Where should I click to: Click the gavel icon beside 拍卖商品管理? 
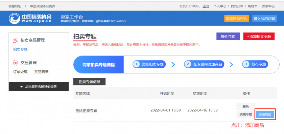(16, 40)
